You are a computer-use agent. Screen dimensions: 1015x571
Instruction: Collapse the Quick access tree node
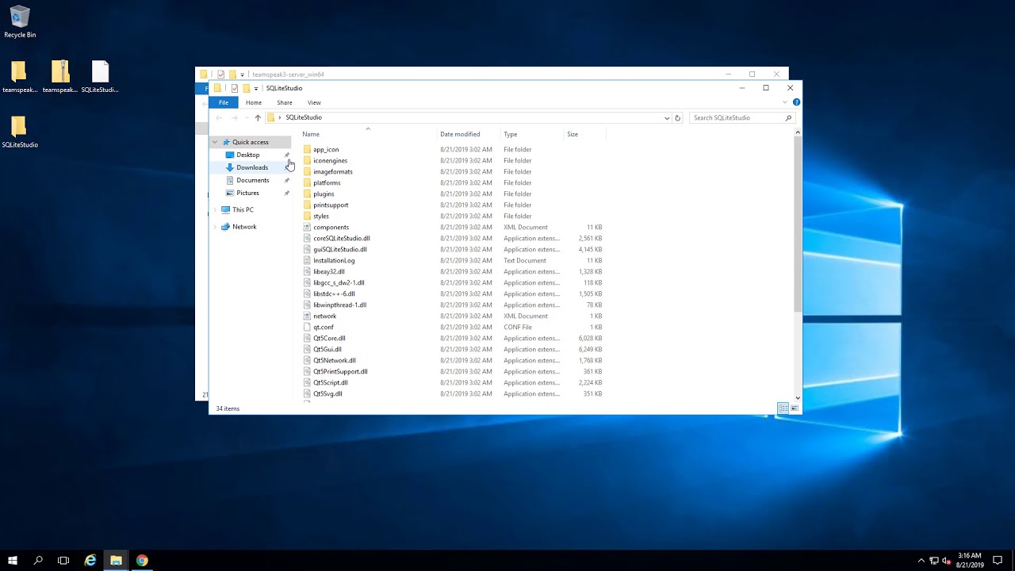tap(215, 142)
